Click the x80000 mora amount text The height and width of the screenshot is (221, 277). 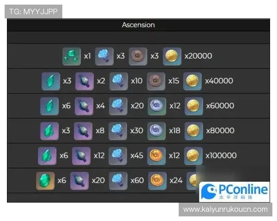click(220, 131)
